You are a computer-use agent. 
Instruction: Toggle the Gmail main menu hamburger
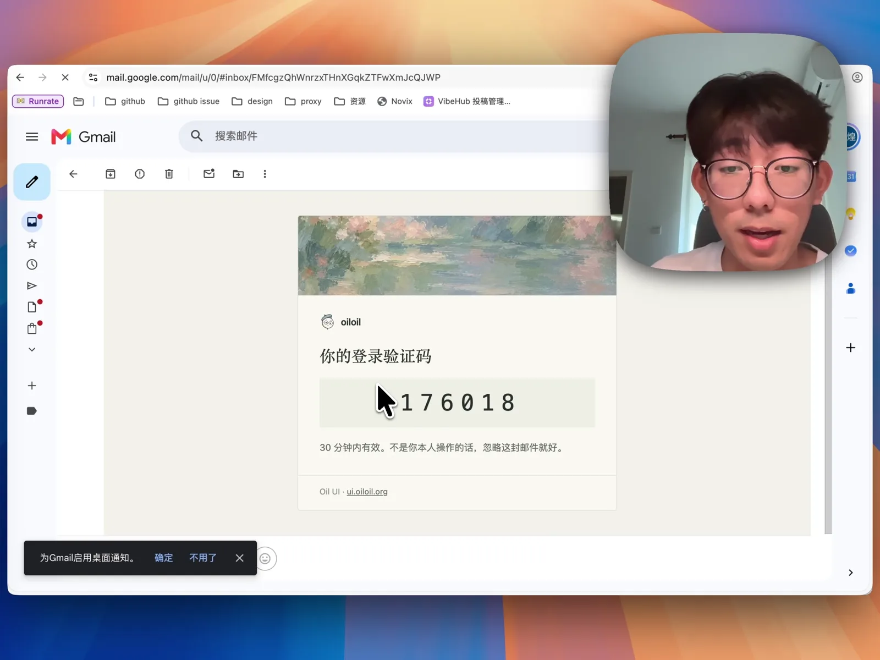32,136
